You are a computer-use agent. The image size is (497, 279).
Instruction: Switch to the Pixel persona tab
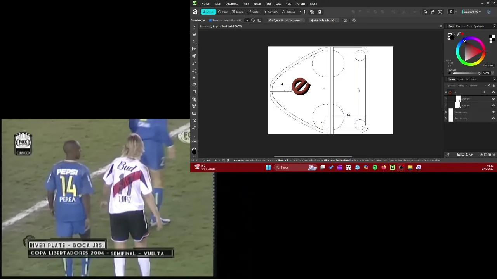tap(223, 12)
